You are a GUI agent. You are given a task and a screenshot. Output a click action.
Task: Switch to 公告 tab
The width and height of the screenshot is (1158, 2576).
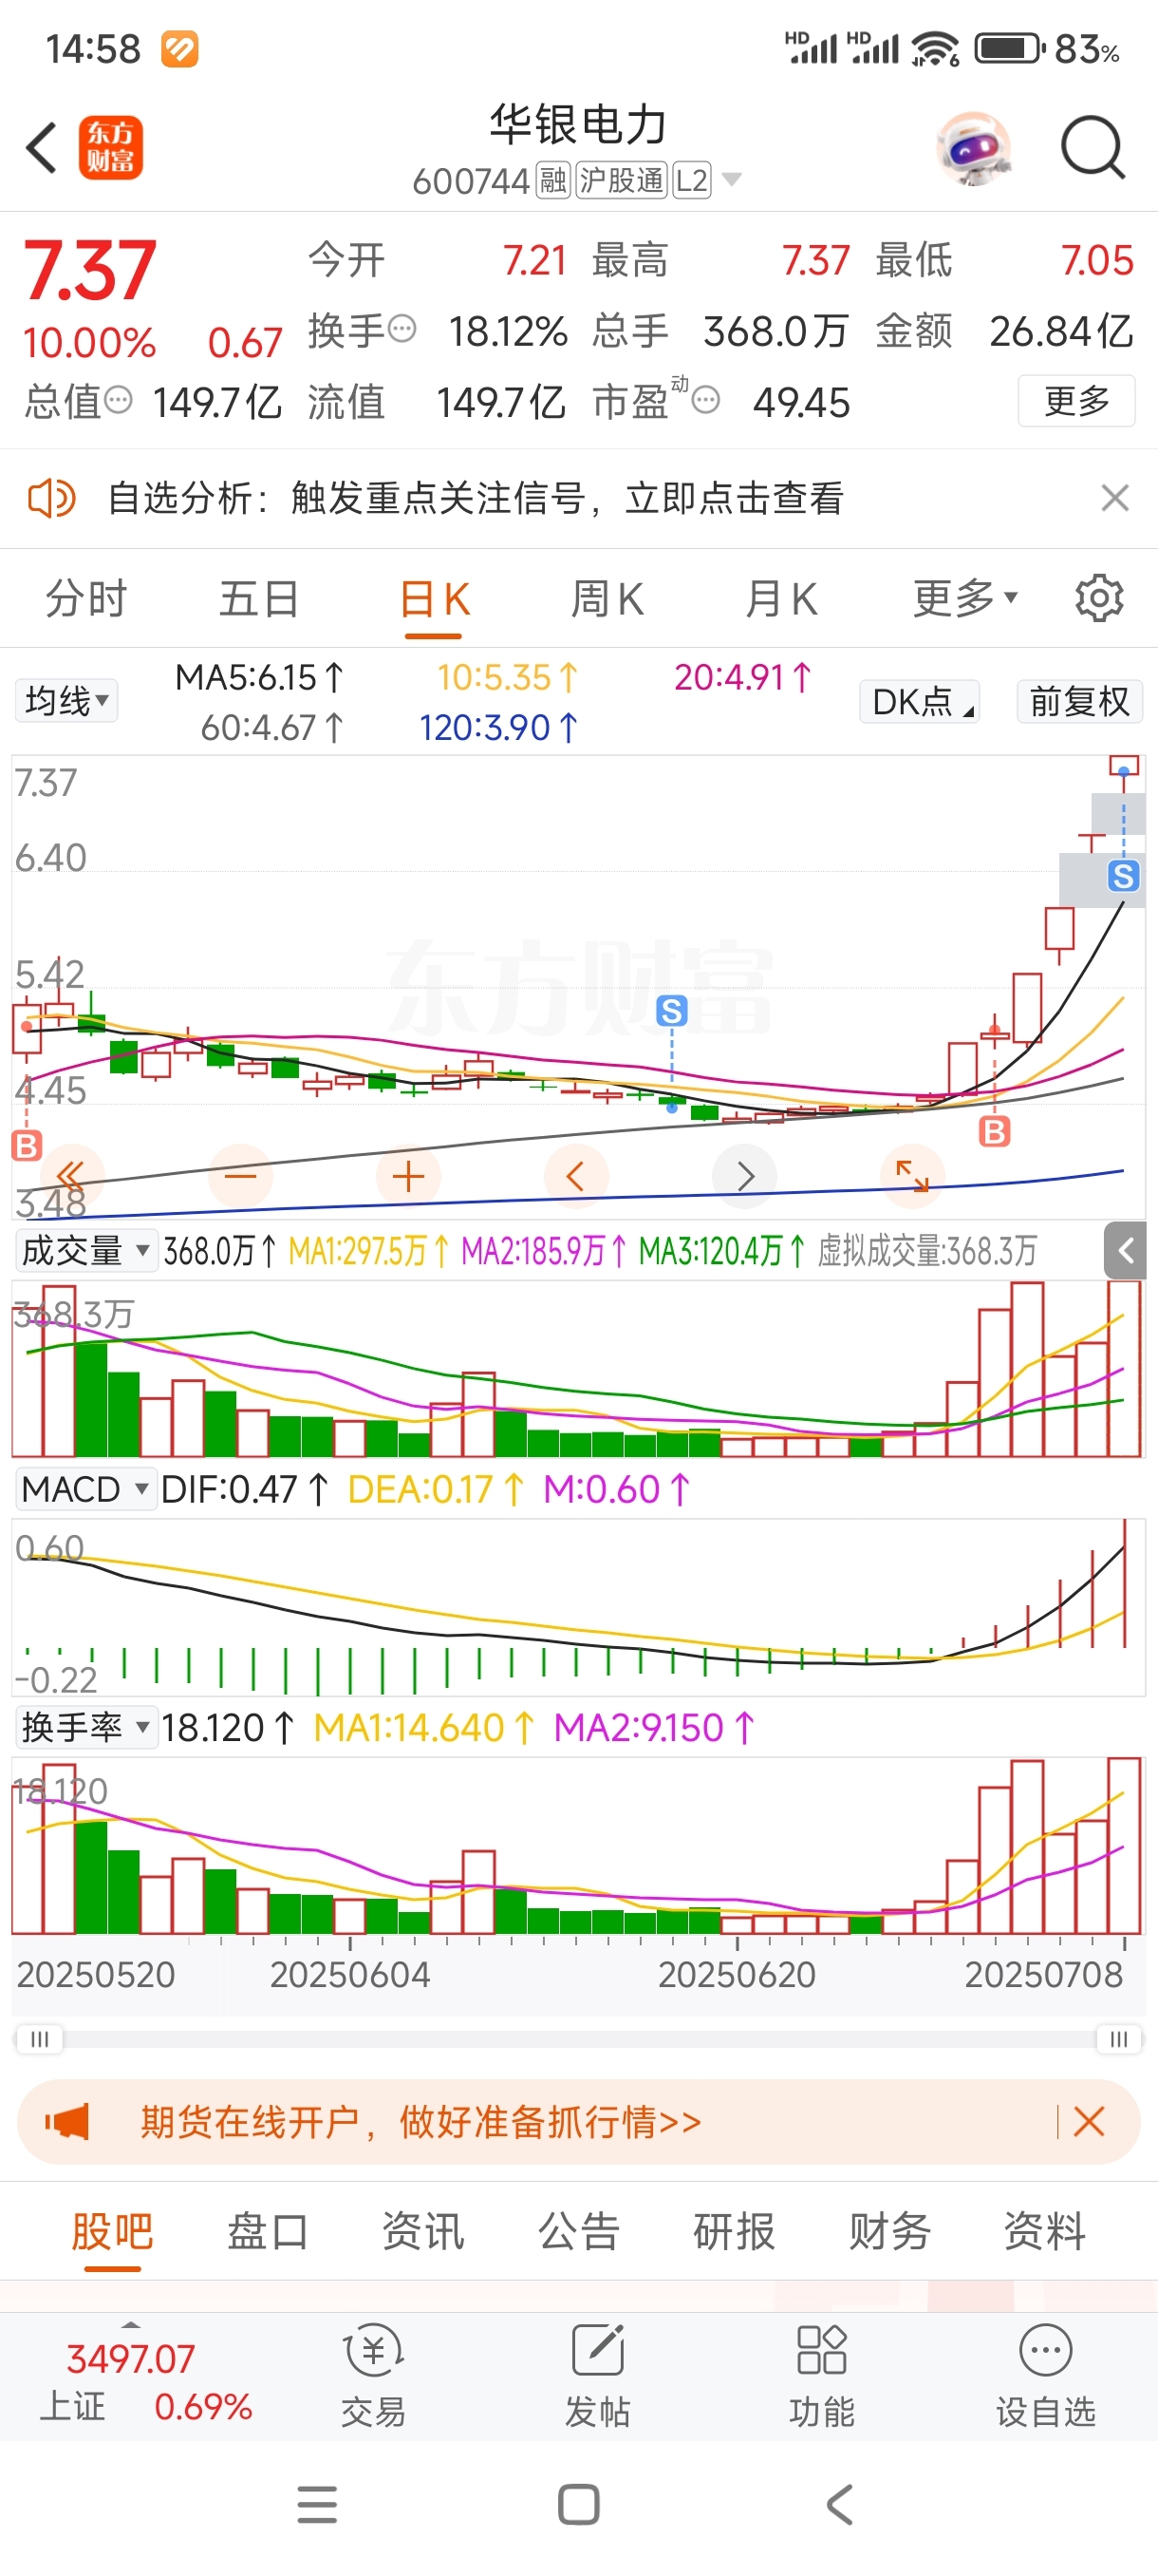580,2232
